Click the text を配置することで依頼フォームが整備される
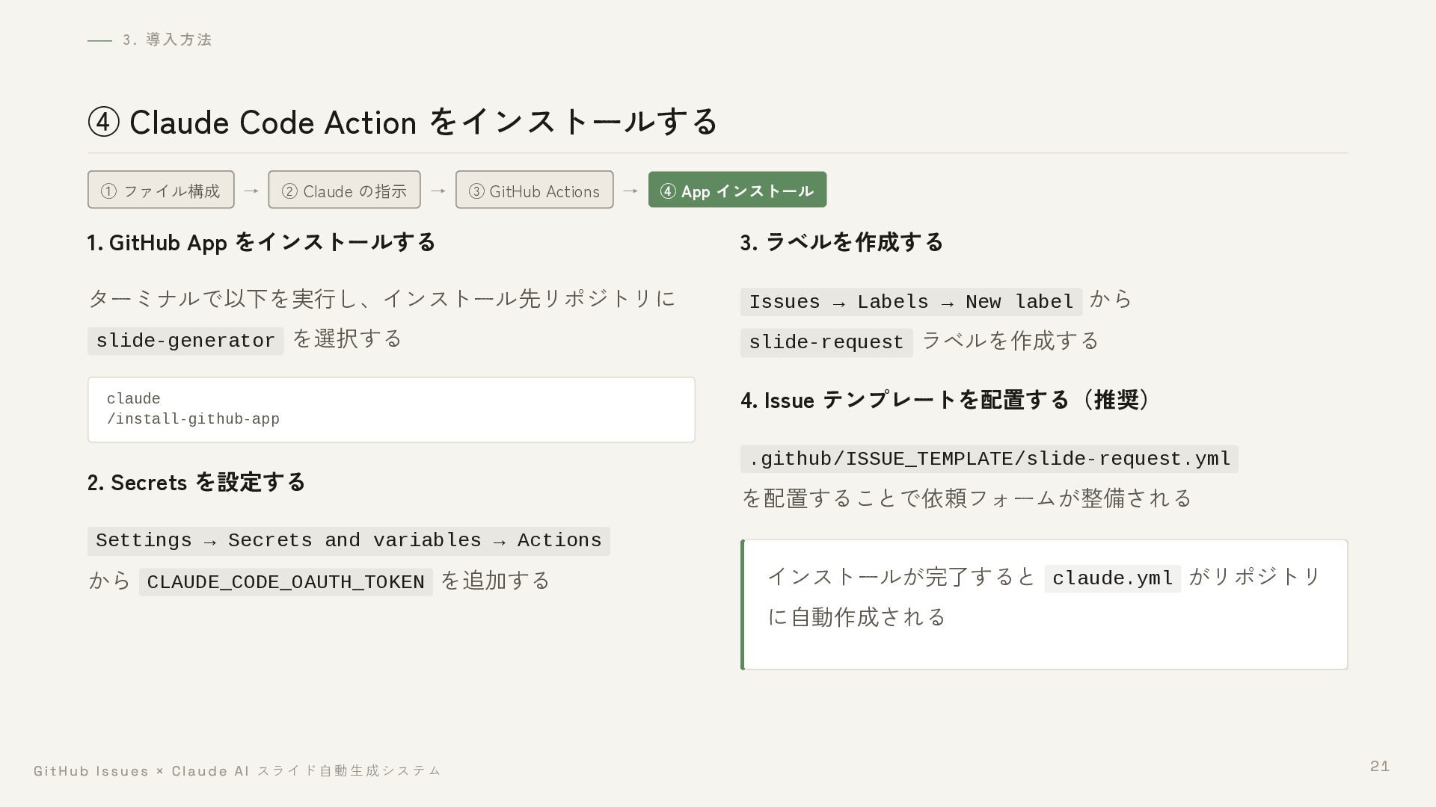 [x=966, y=498]
